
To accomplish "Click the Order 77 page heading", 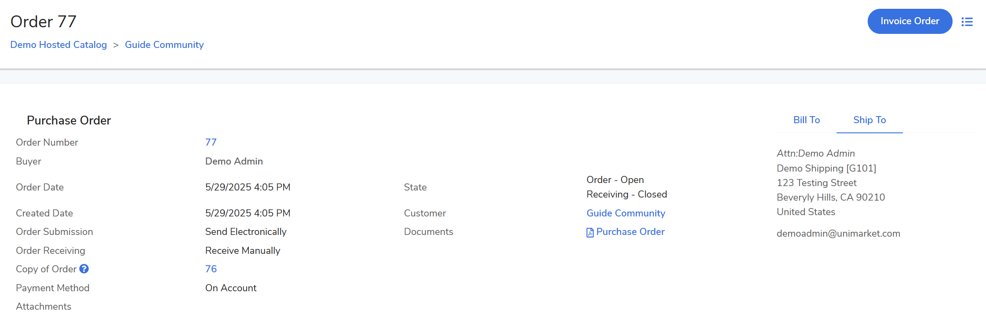I will click(x=44, y=22).
